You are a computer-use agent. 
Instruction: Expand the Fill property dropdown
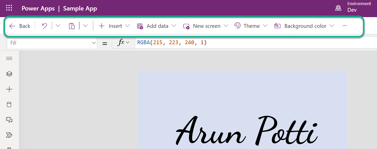tap(94, 43)
